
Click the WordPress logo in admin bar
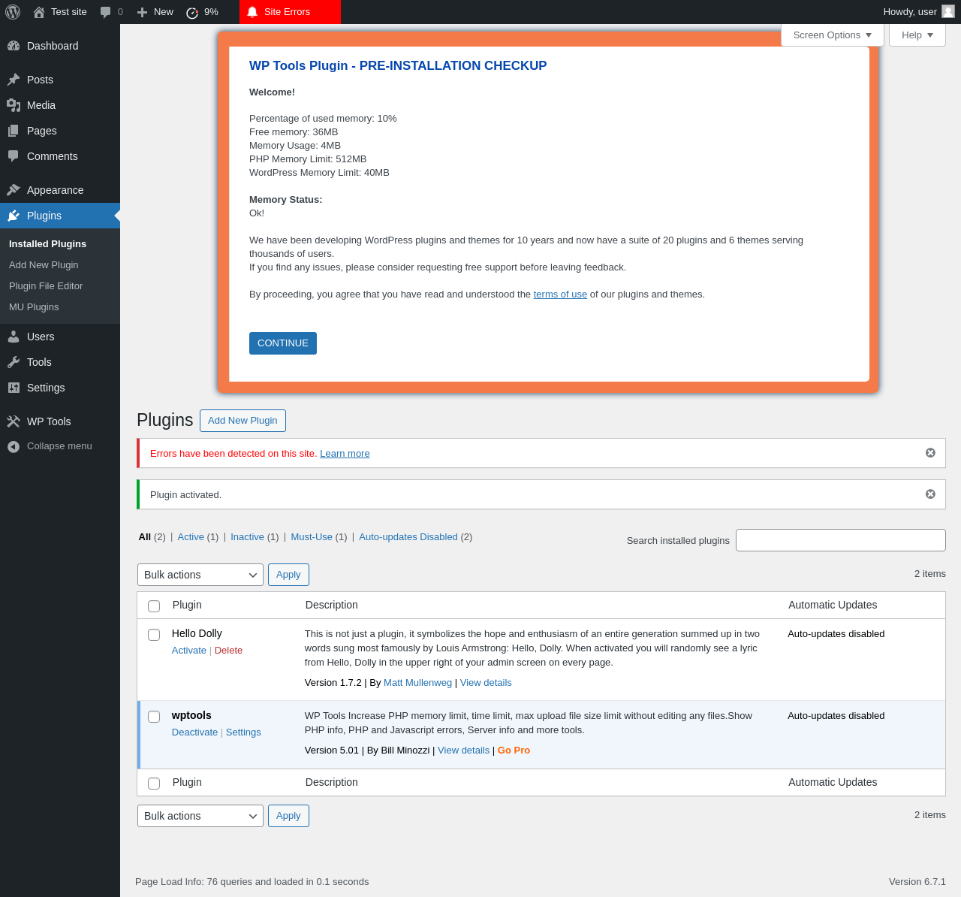point(13,12)
